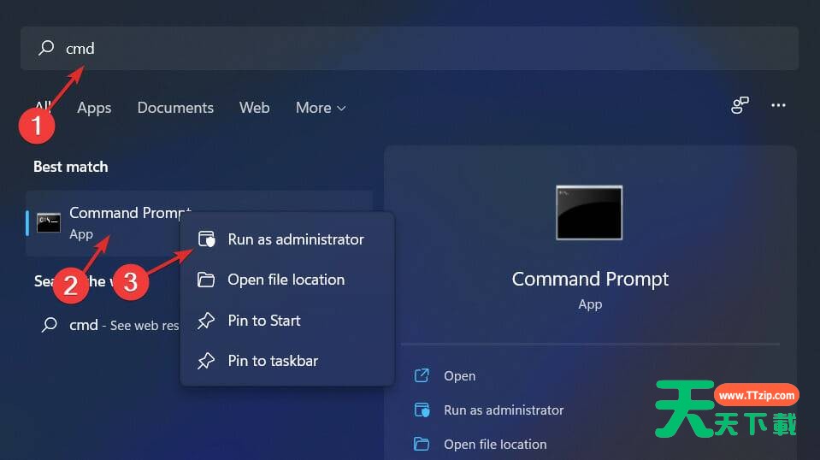Click the small Command Prompt icon in results
Image resolution: width=820 pixels, height=460 pixels.
49,223
